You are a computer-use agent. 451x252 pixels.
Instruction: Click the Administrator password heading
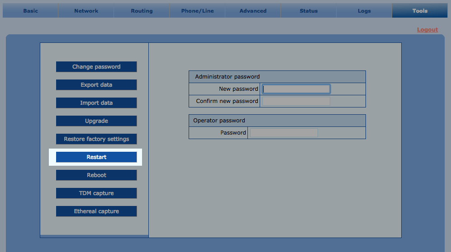tap(227, 77)
